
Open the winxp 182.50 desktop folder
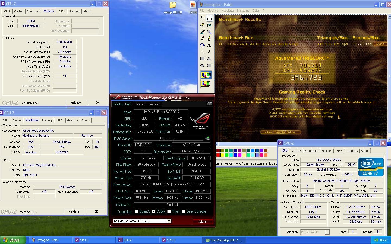click(x=173, y=8)
